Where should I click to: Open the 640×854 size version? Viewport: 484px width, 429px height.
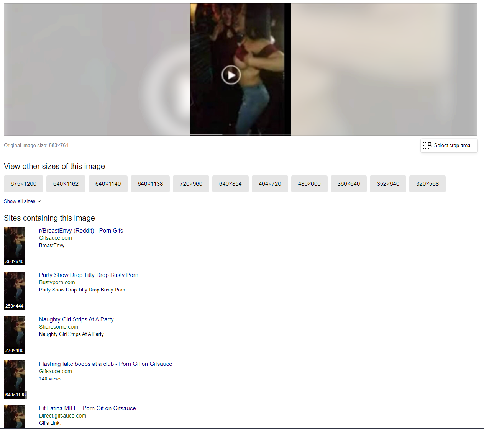point(230,184)
